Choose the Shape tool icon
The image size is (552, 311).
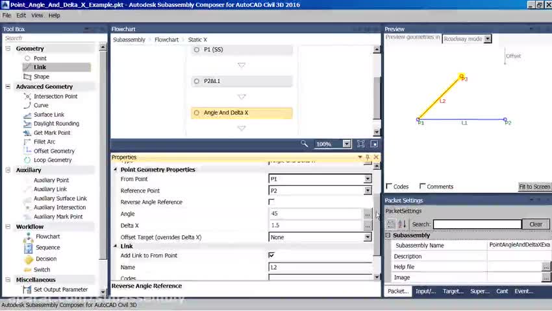pyautogui.click(x=27, y=76)
